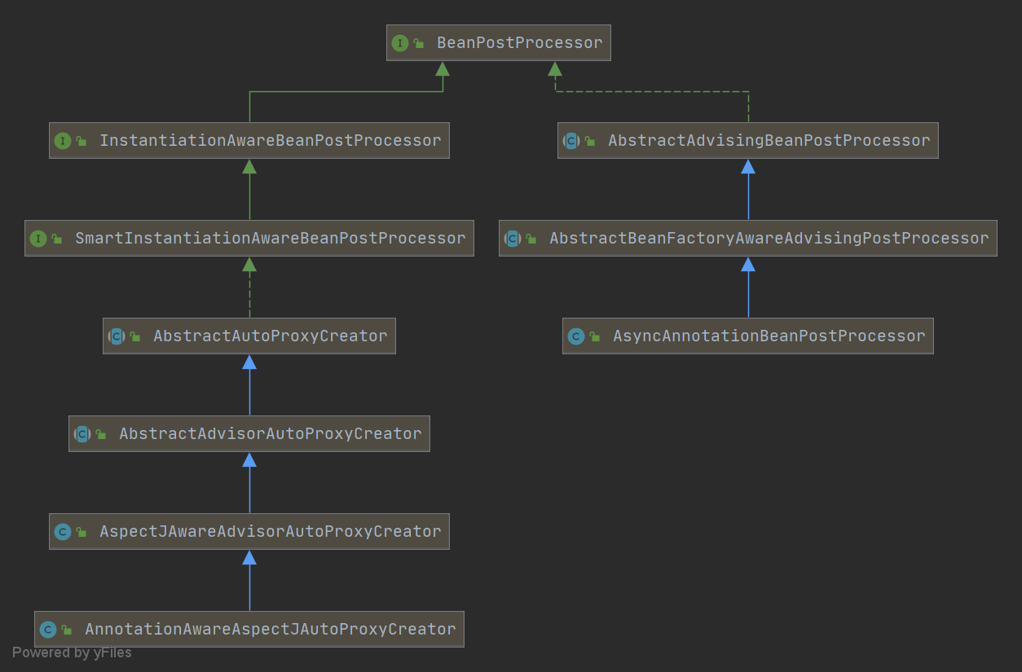The image size is (1022, 672).
Task: Toggle the lock icon on BeanPostProcessor
Action: [x=419, y=42]
